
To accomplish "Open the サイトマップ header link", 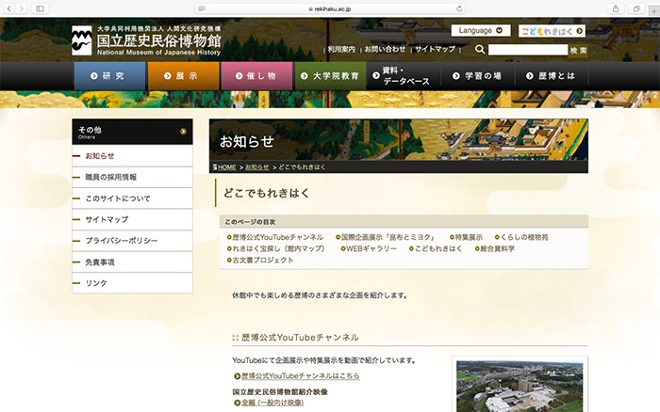I will pos(435,49).
